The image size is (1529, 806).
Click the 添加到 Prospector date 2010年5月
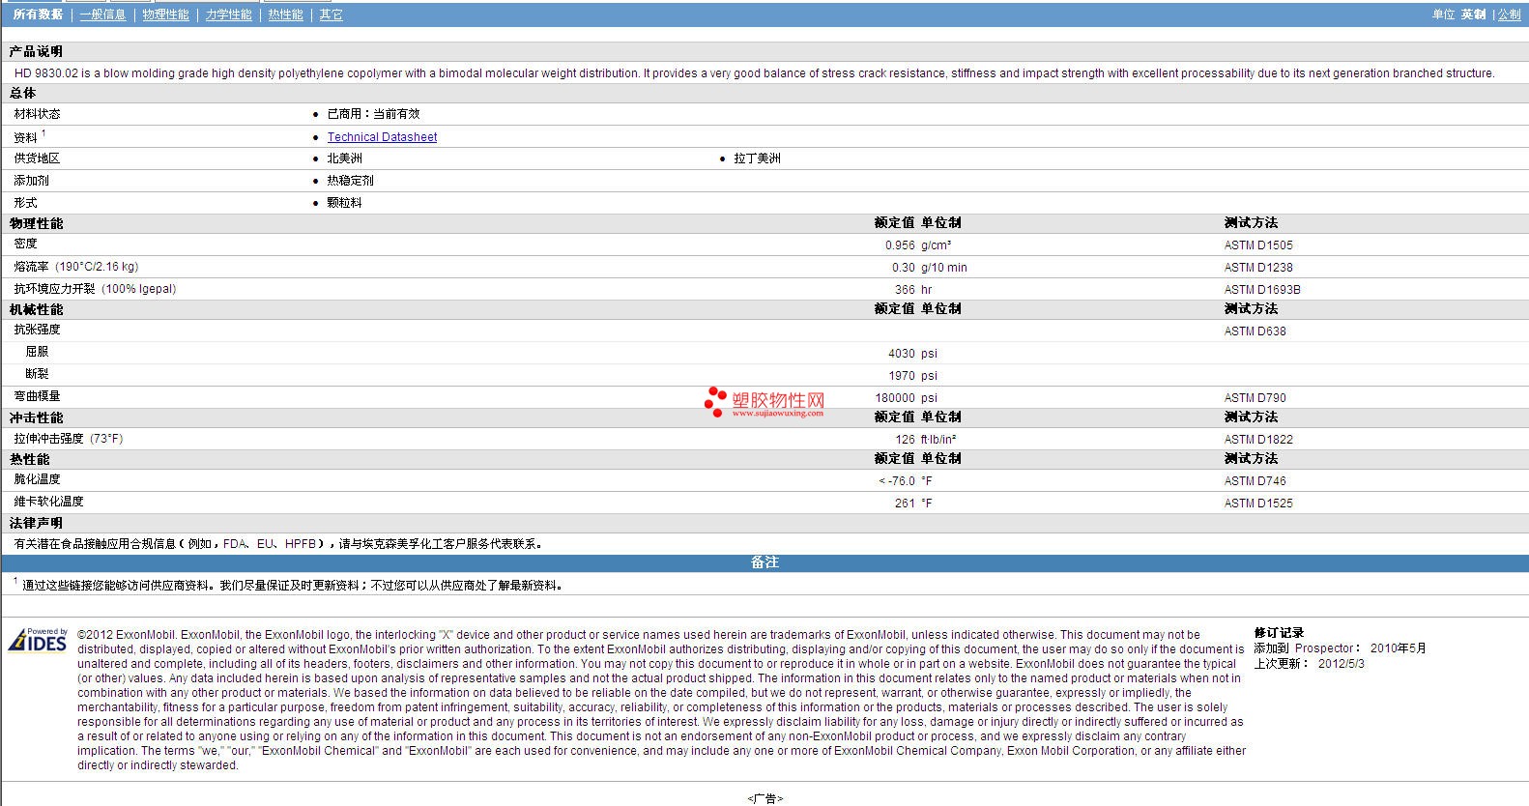(1398, 648)
